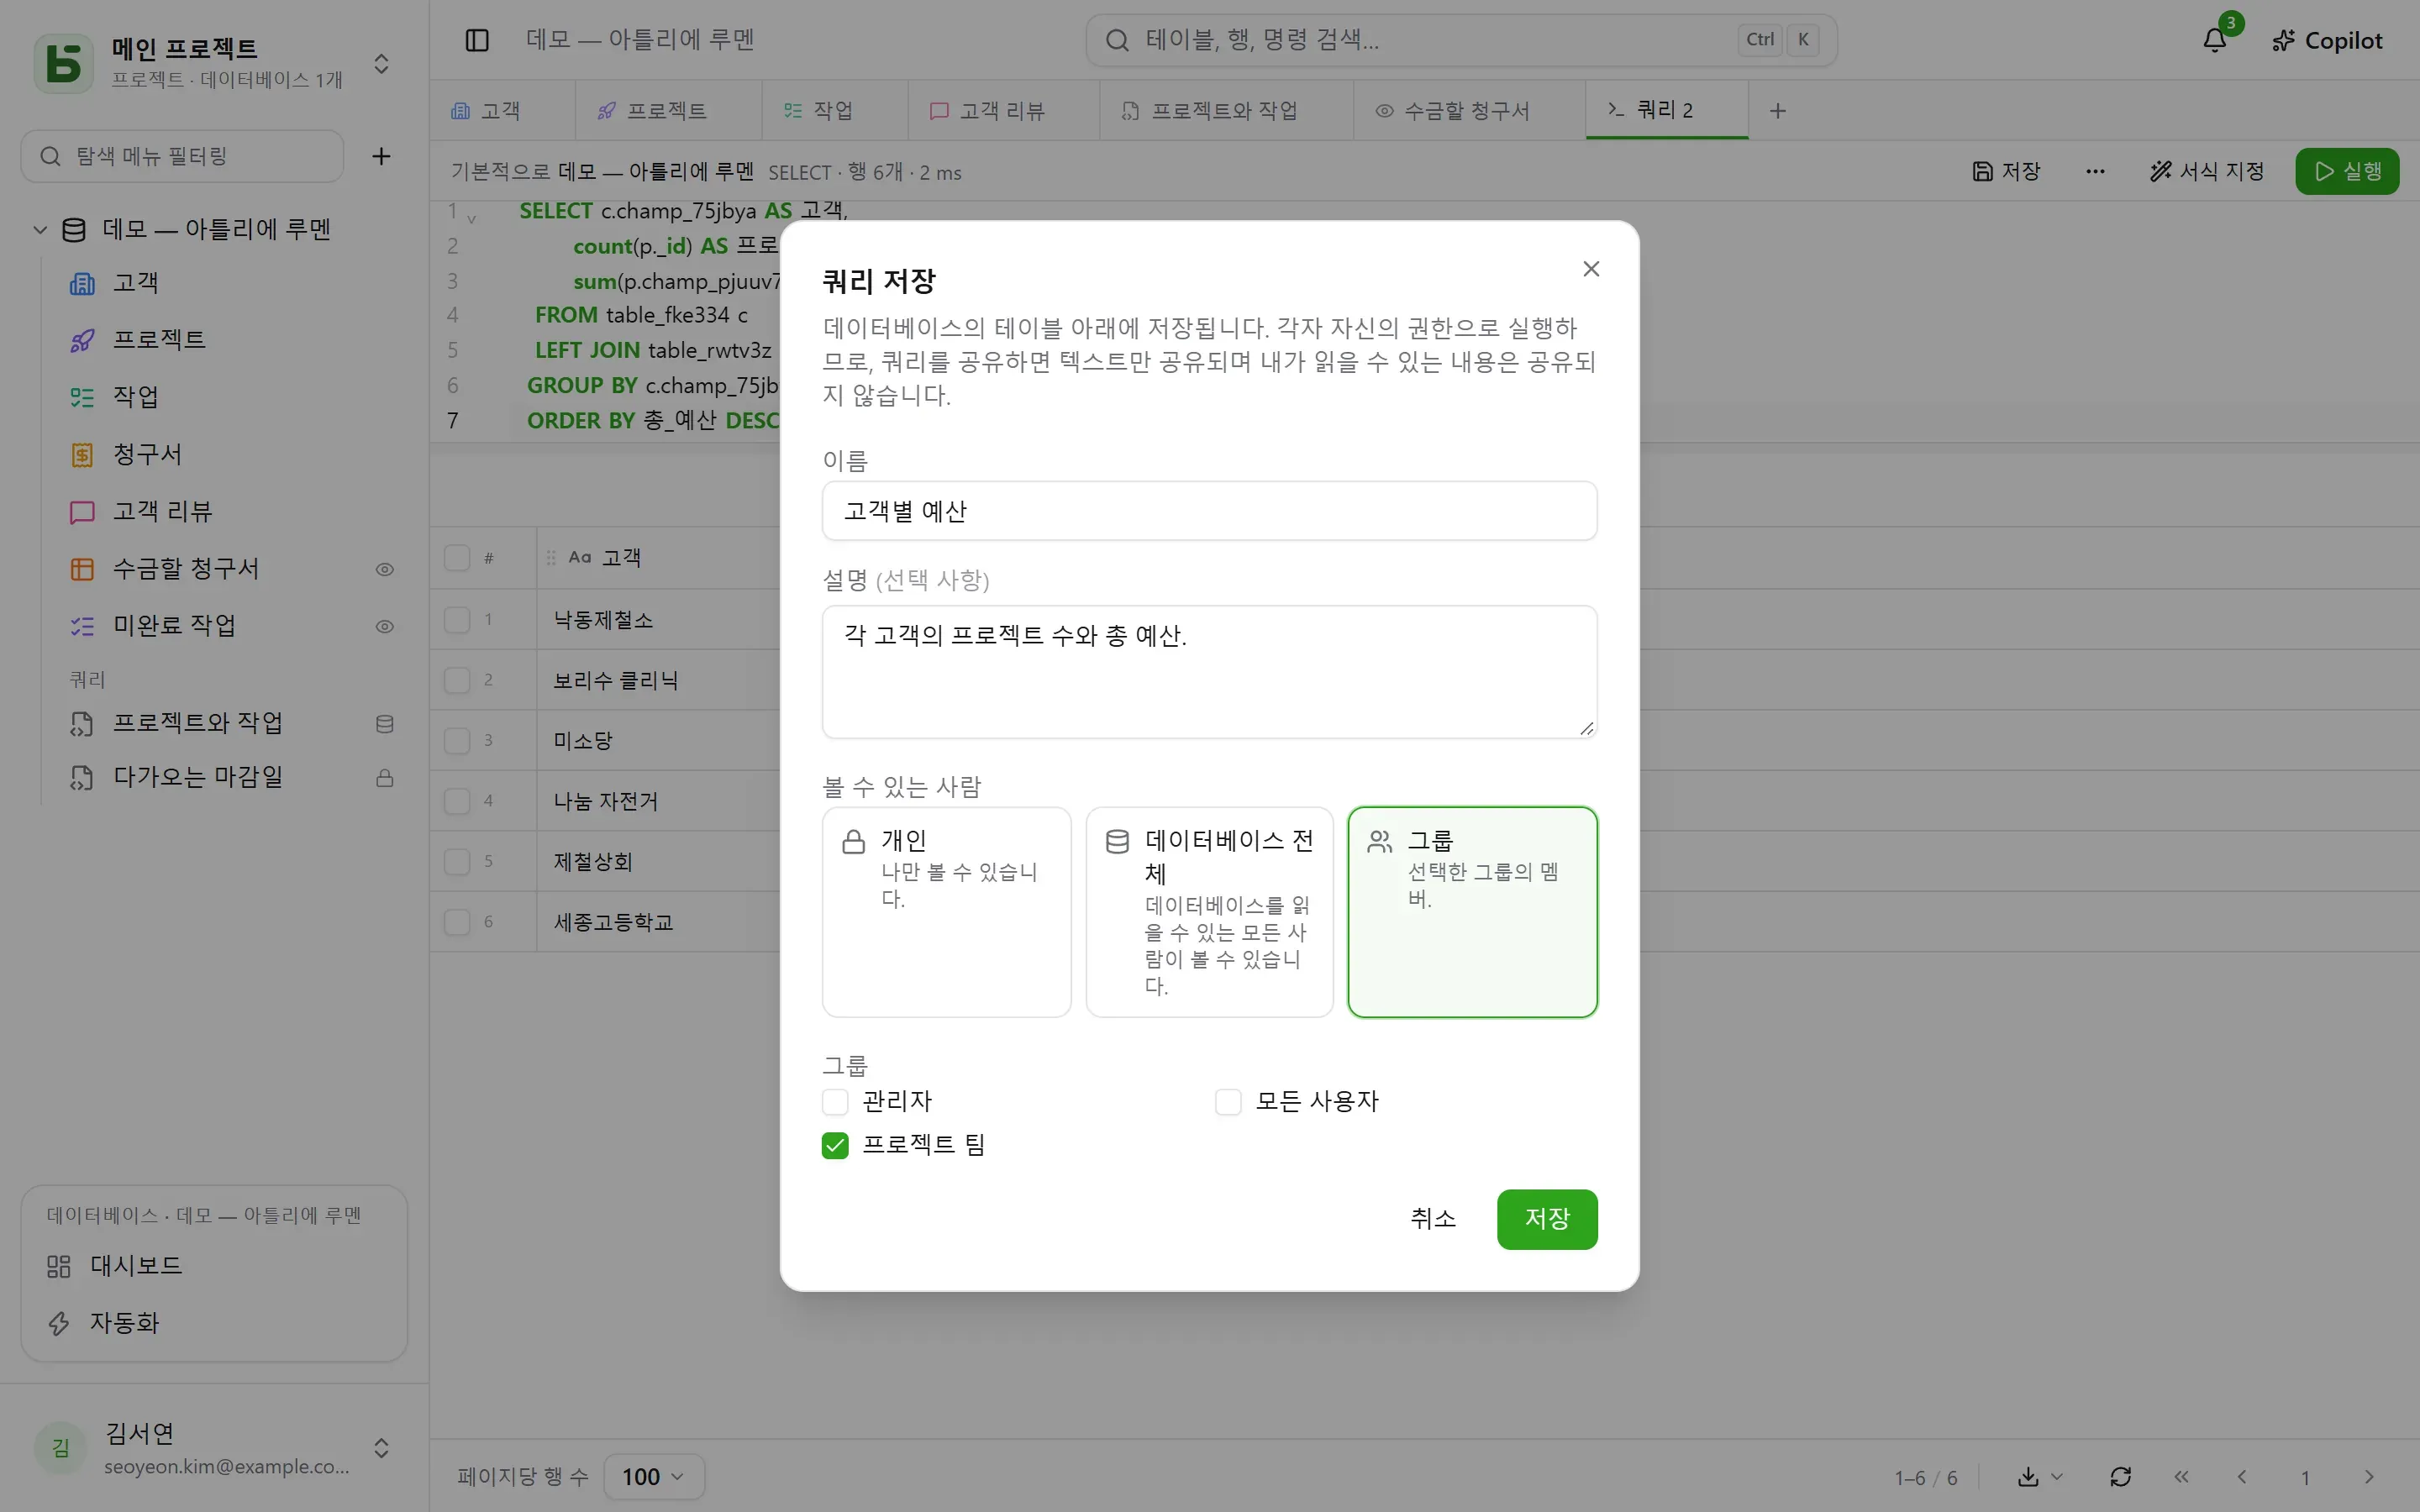Go to first page double-chevron

2181,1476
